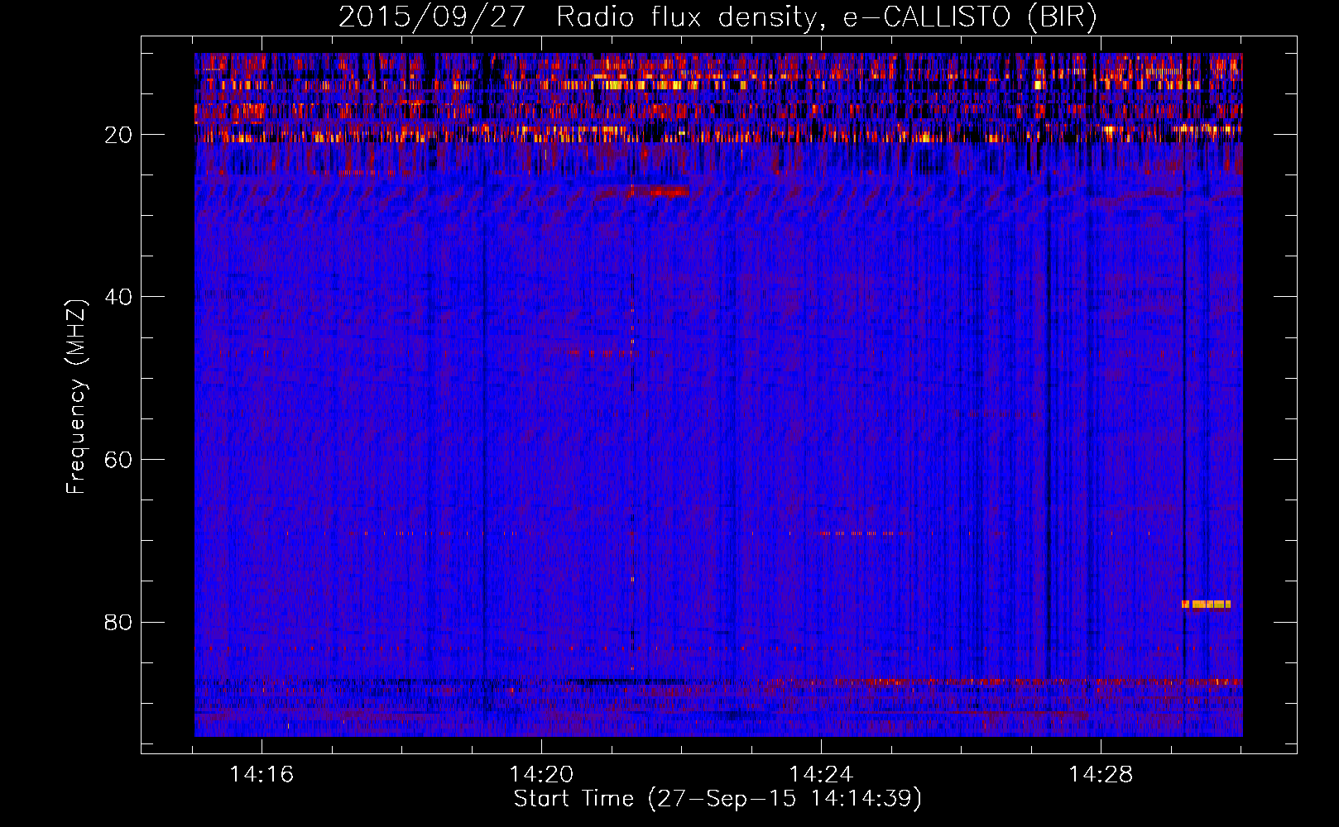The image size is (1339, 827).
Task: Select the date 2015/09/27 in the title
Action: click(431, 17)
